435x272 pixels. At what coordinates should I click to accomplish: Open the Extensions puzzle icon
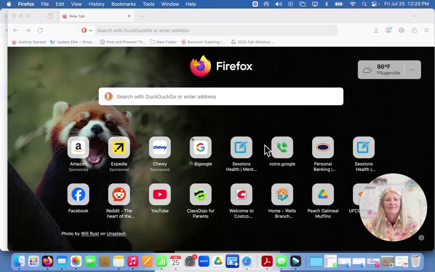click(414, 30)
